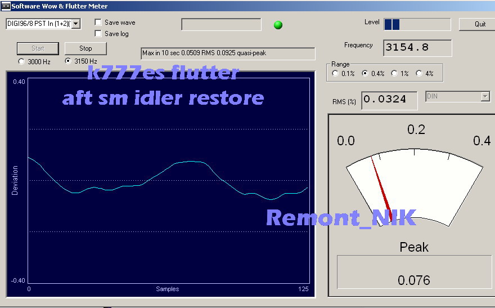Click the Max in 10 sec status field
Image resolution: width=495 pixels, height=308 pixels.
(228, 53)
